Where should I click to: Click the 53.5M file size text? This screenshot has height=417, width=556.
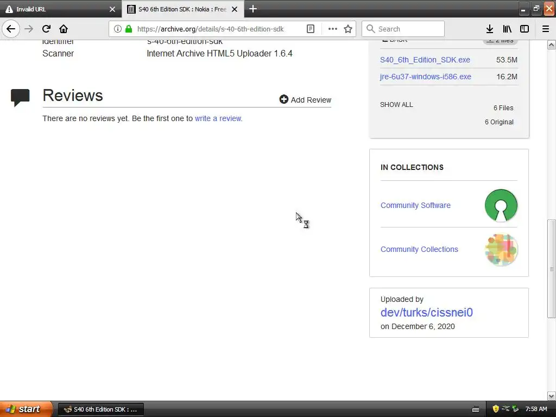[x=507, y=60]
